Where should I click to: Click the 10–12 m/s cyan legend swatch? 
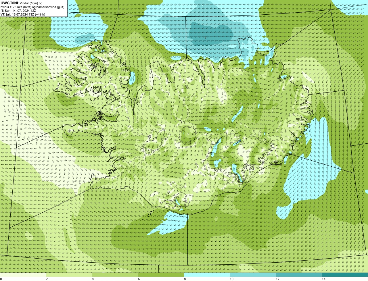(x=253, y=275)
